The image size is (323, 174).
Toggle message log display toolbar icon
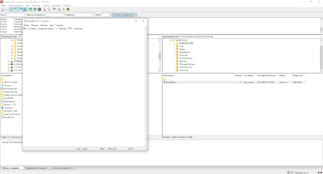11,9
